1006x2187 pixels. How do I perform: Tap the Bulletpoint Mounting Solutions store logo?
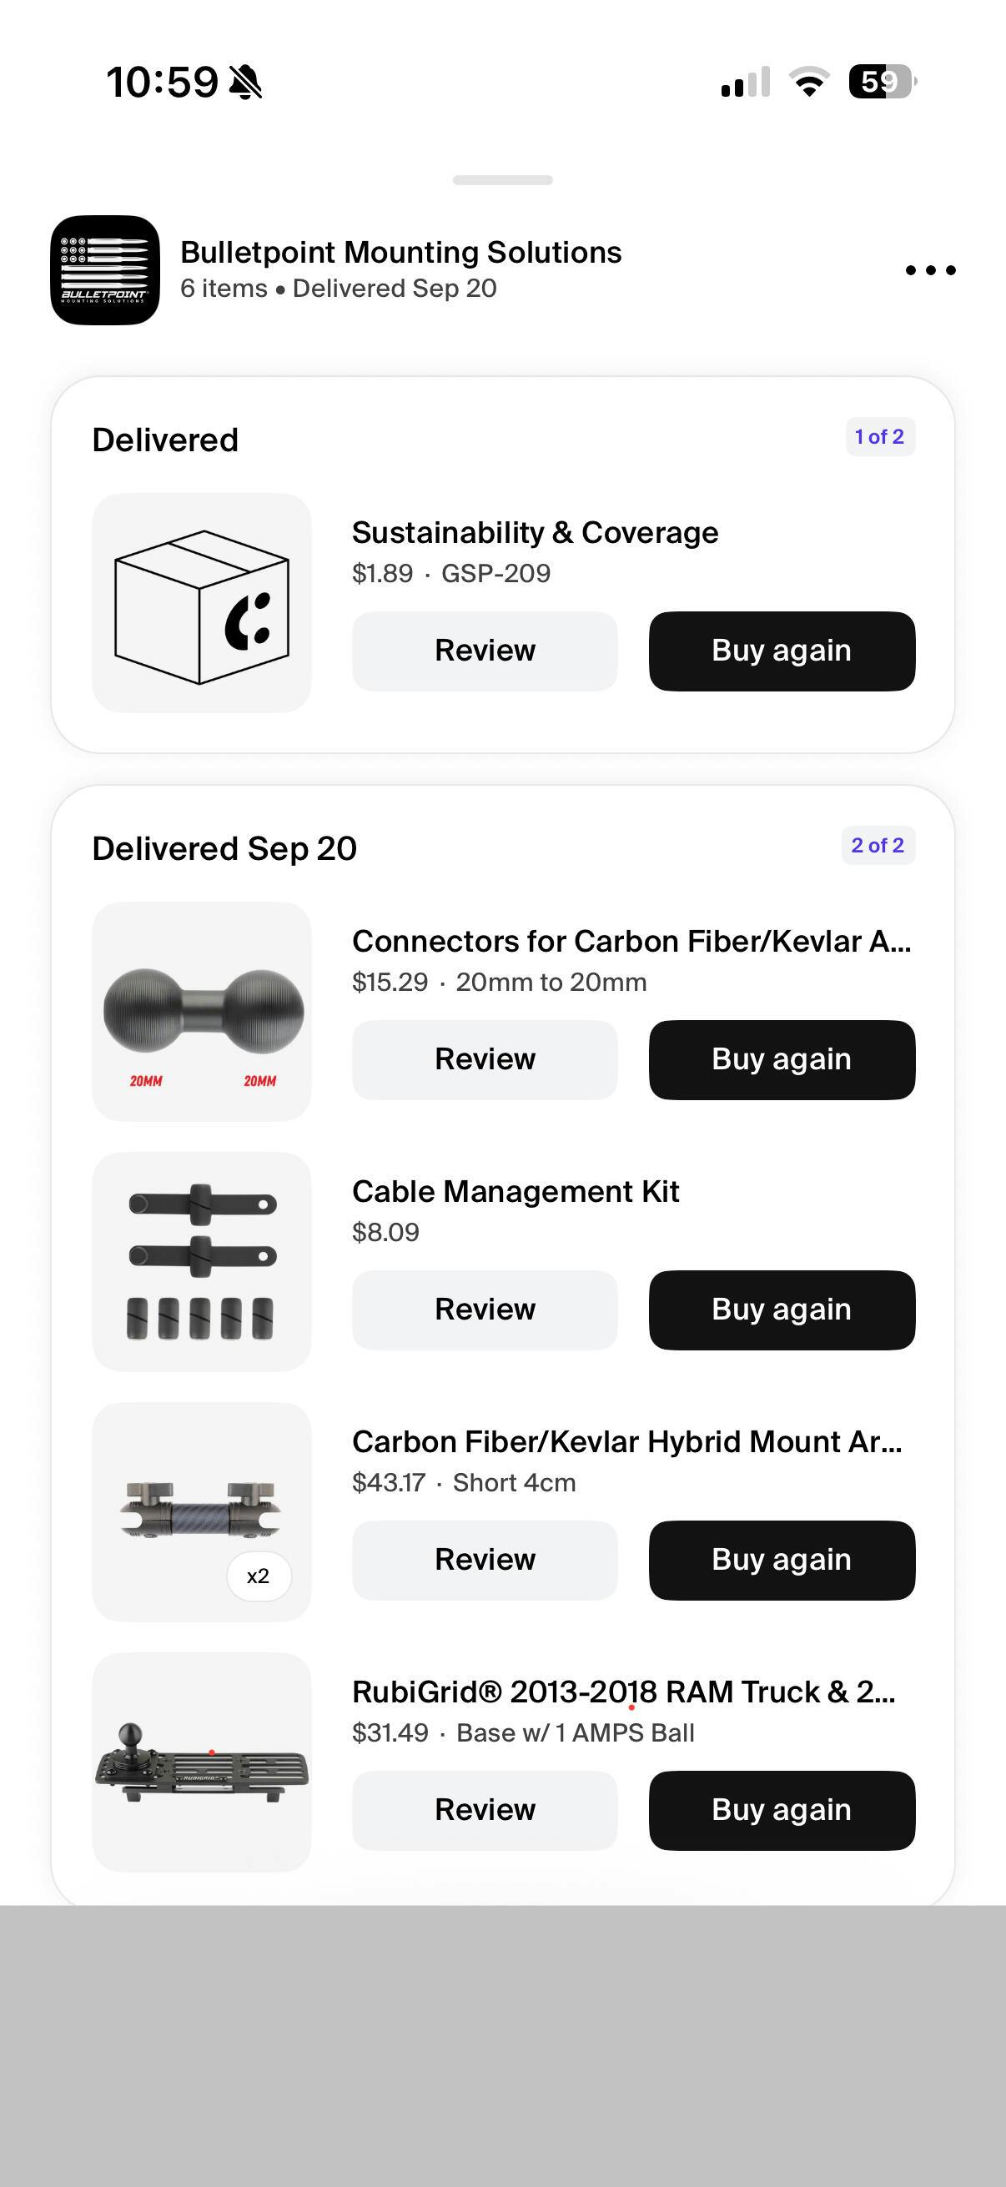pyautogui.click(x=105, y=270)
